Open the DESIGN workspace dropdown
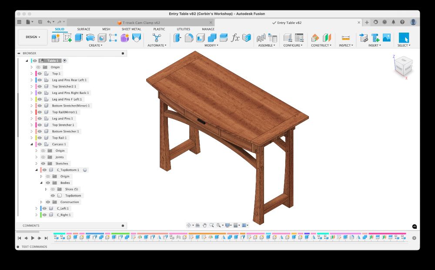Screen dimensions: 435x270 point(33,37)
